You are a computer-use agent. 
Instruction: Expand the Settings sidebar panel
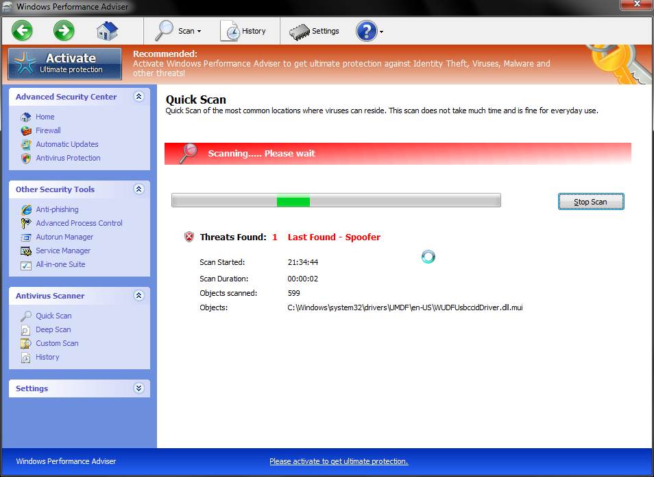[x=139, y=388]
